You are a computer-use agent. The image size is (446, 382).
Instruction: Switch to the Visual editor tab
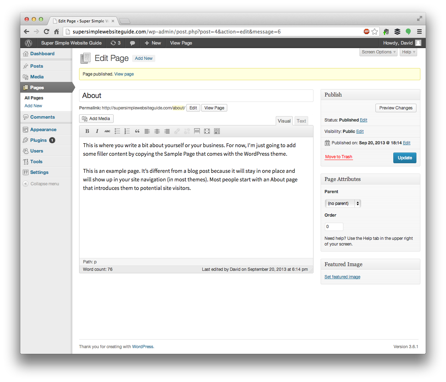pyautogui.click(x=284, y=121)
